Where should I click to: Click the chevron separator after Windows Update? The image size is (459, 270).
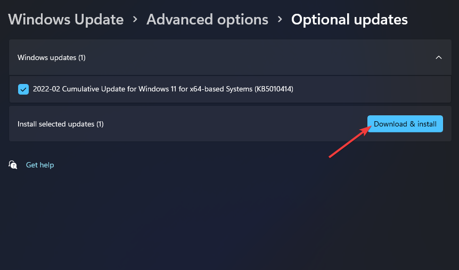tap(135, 20)
